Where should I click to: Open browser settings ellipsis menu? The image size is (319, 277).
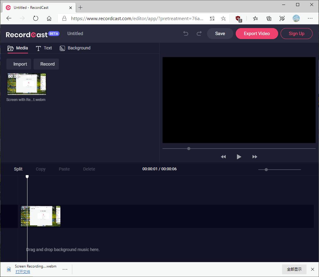[x=310, y=18]
